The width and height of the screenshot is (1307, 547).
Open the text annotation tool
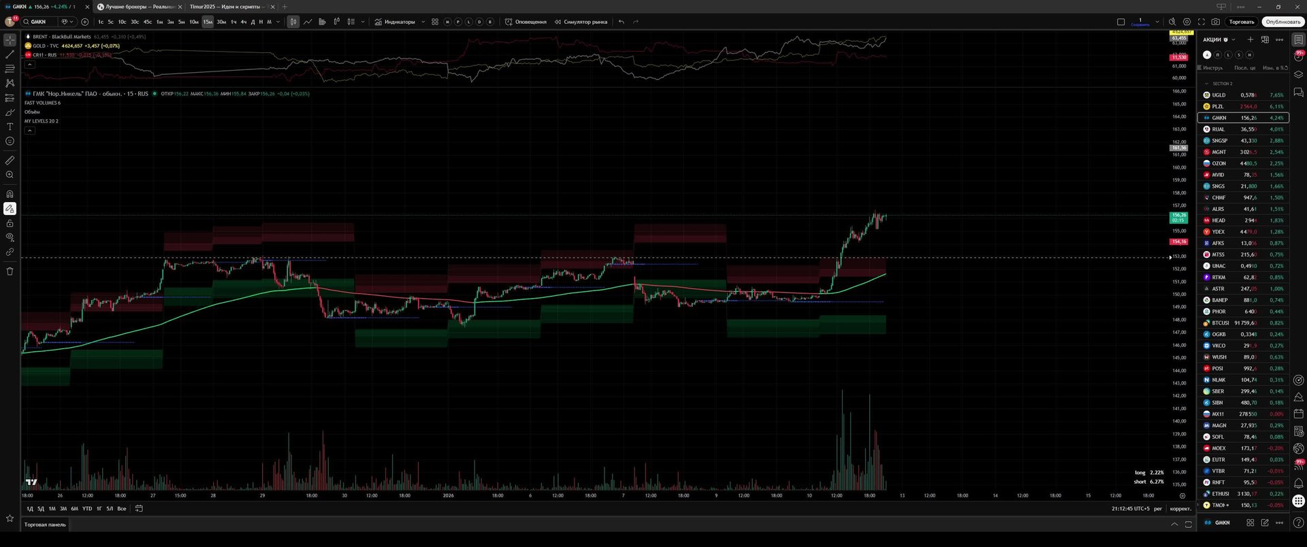pyautogui.click(x=10, y=127)
